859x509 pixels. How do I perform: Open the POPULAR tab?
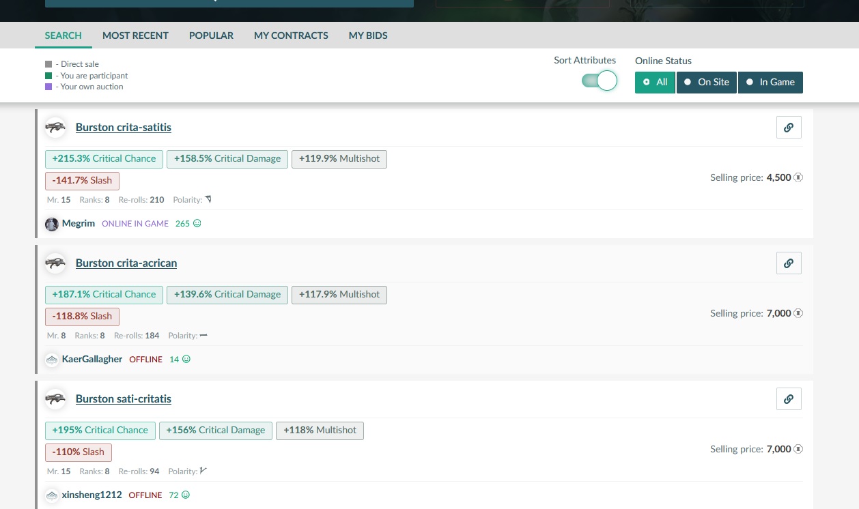(211, 35)
